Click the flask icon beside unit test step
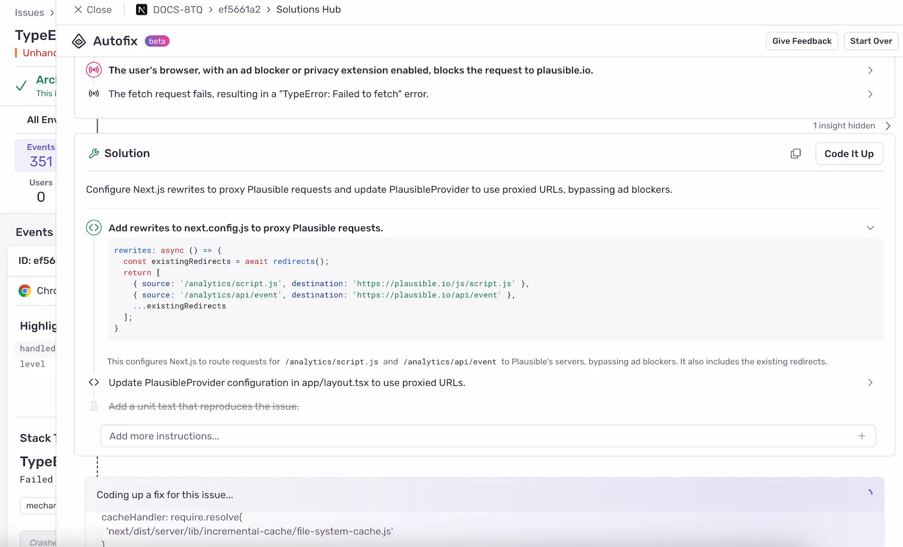Screen dimensions: 903x547 click(x=94, y=406)
